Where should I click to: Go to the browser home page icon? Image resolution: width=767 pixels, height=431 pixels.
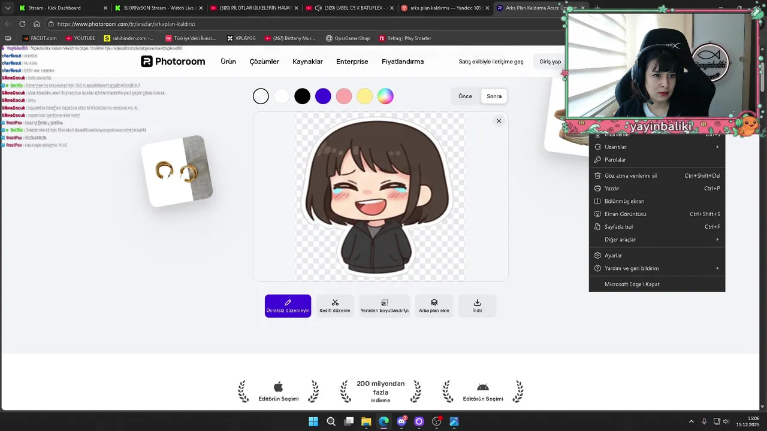point(37,24)
